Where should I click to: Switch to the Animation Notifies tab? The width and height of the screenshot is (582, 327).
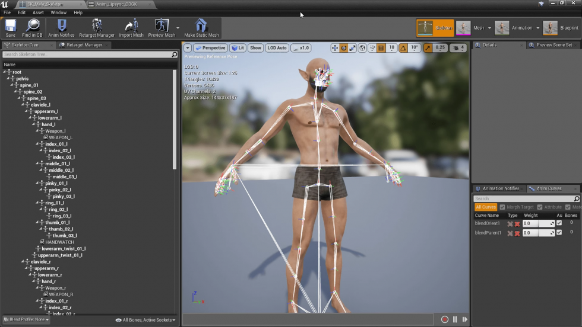coord(500,188)
